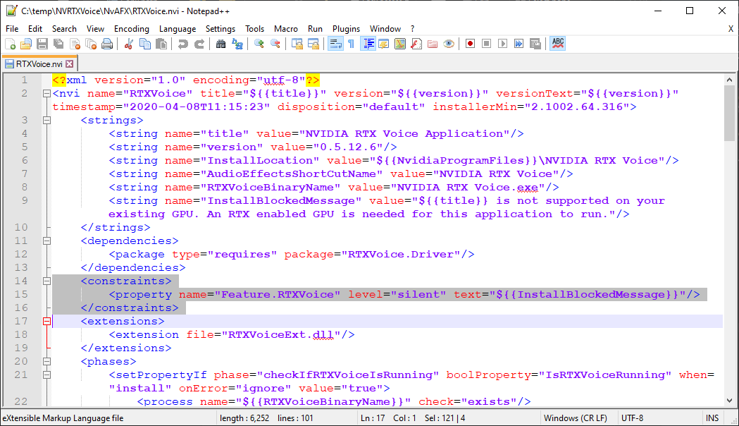
Task: Collapse the nvi fold on line 2
Action: click(46, 93)
